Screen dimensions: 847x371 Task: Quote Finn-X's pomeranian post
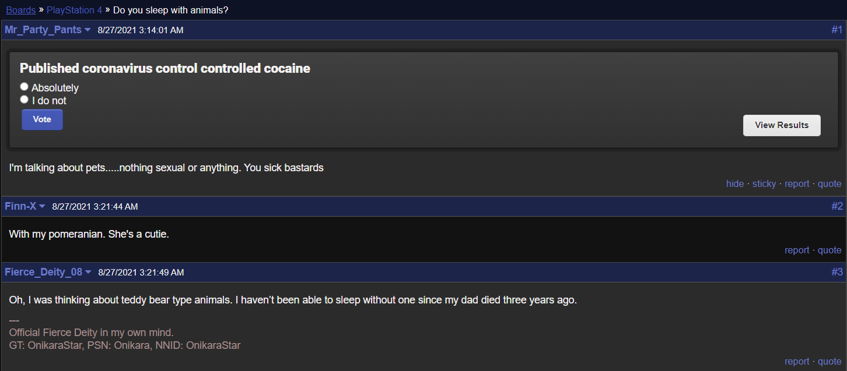[x=829, y=250]
